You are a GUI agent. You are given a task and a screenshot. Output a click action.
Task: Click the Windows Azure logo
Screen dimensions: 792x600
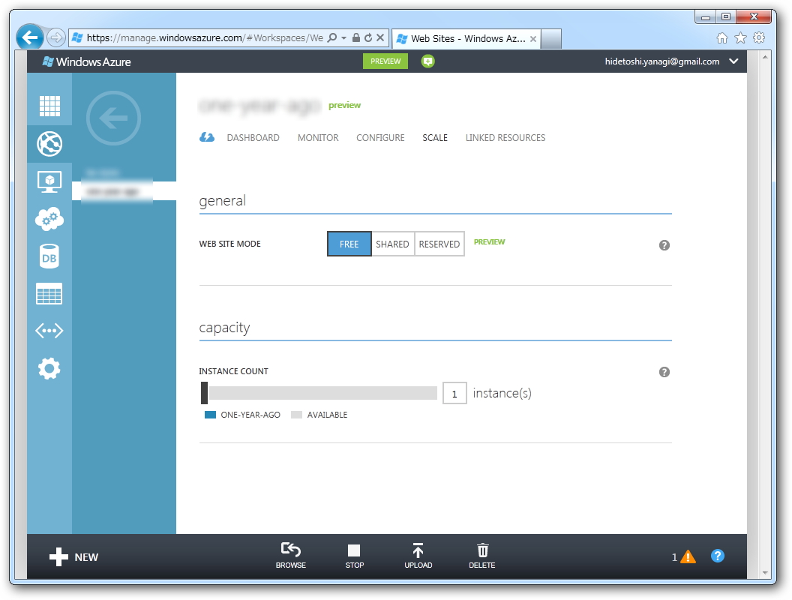(x=87, y=61)
